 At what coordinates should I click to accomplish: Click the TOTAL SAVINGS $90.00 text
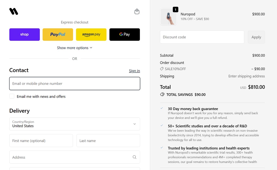(186, 95)
